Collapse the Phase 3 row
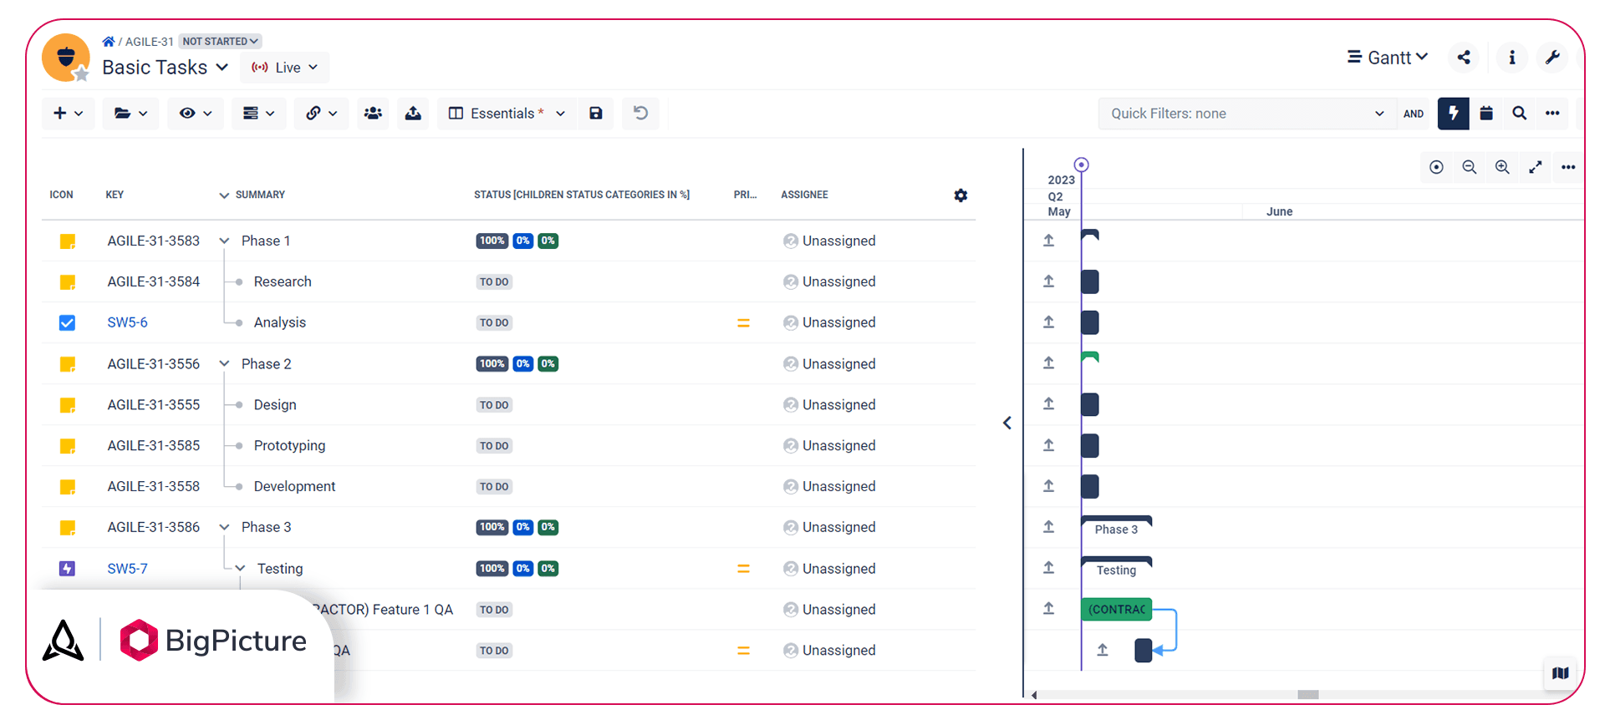This screenshot has height=720, width=1605. 224,528
